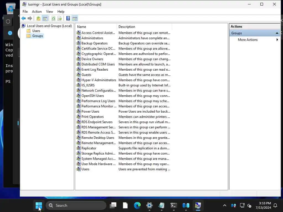Click the Up one level folder icon
This screenshot has width=283, height=212.
38,18
